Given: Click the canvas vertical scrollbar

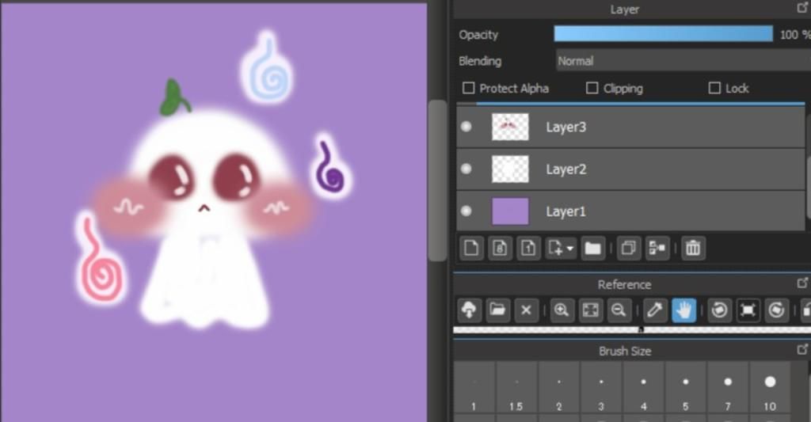Looking at the screenshot, I should pos(437,181).
